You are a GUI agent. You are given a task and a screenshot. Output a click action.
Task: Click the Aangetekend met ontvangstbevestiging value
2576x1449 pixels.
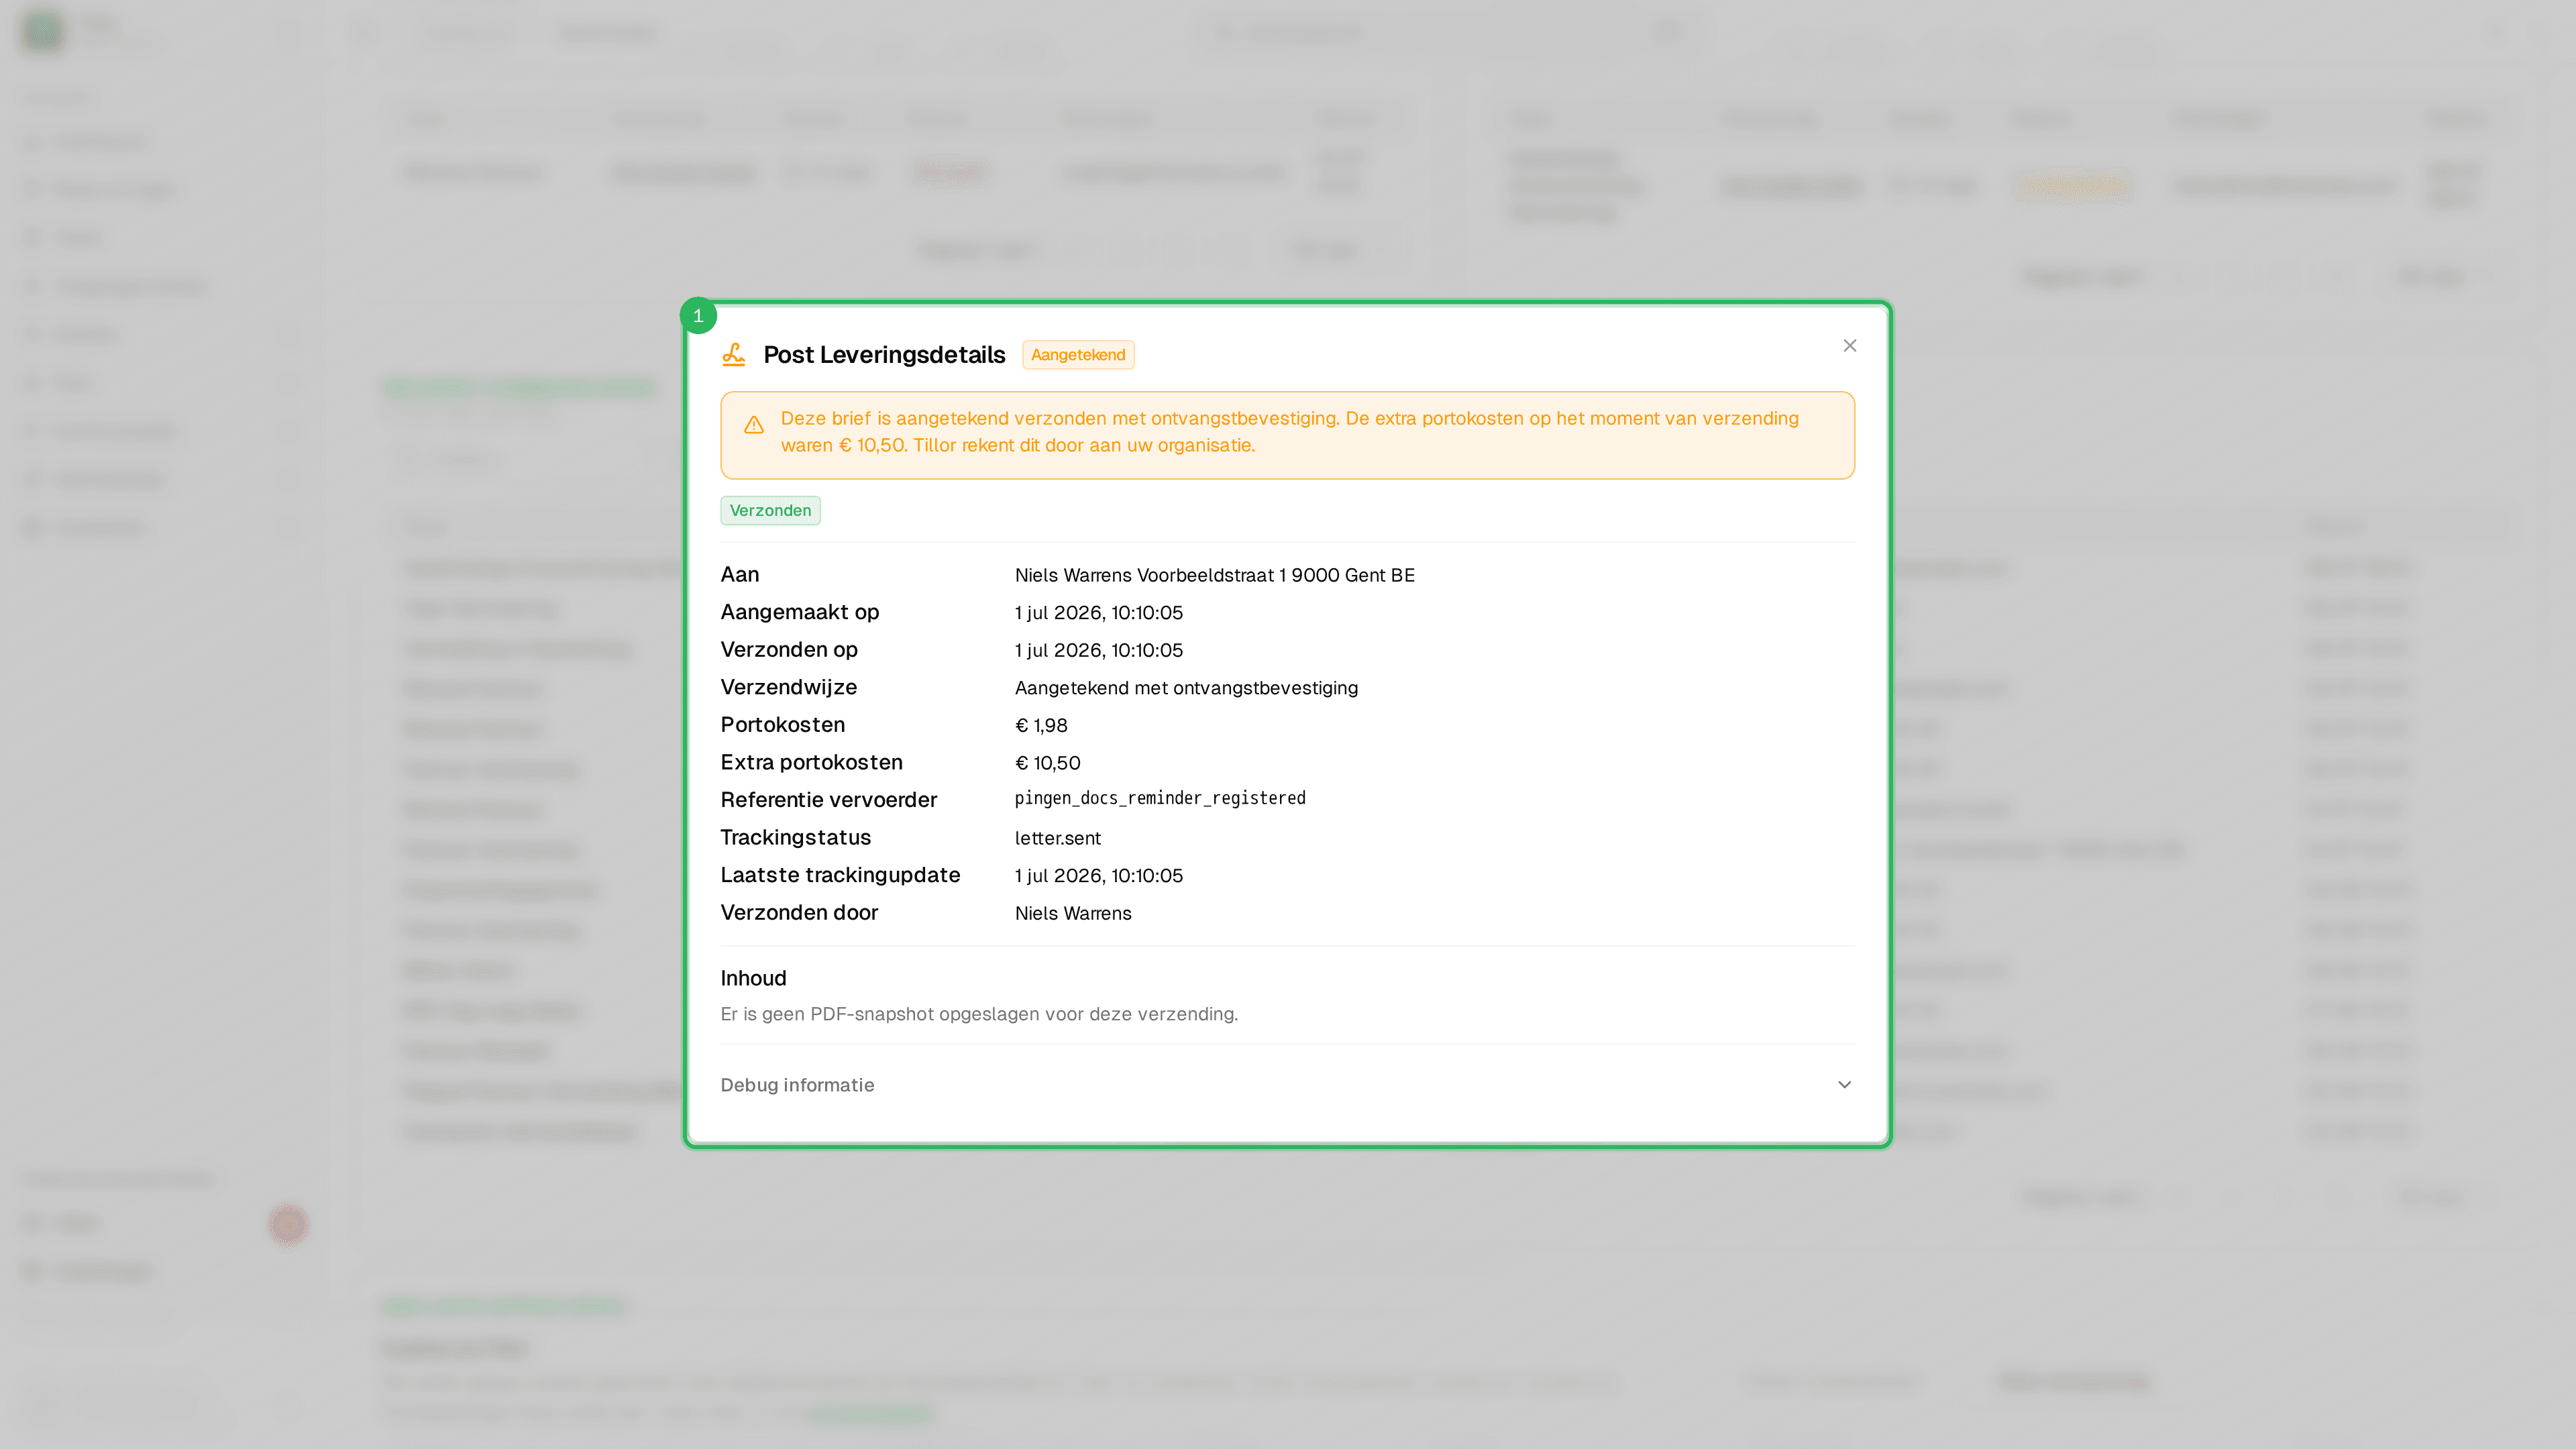pos(1186,688)
